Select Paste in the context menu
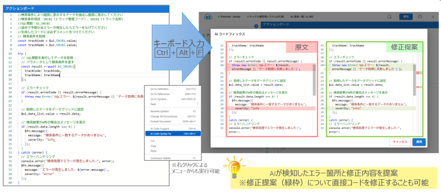This screenshot has width=441, height=195. pos(173,151)
